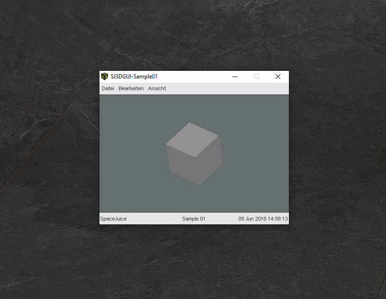Open the Datei menu
The image size is (386, 299).
(x=108, y=88)
